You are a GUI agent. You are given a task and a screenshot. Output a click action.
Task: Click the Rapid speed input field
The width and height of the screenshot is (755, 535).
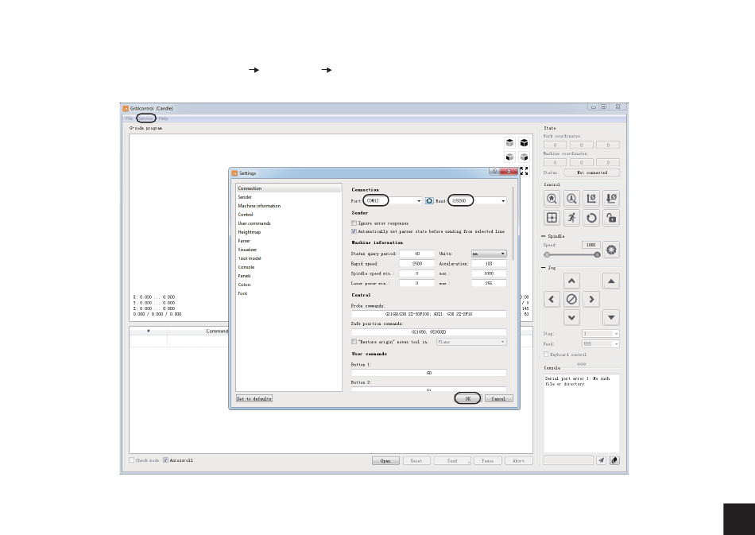click(x=417, y=263)
